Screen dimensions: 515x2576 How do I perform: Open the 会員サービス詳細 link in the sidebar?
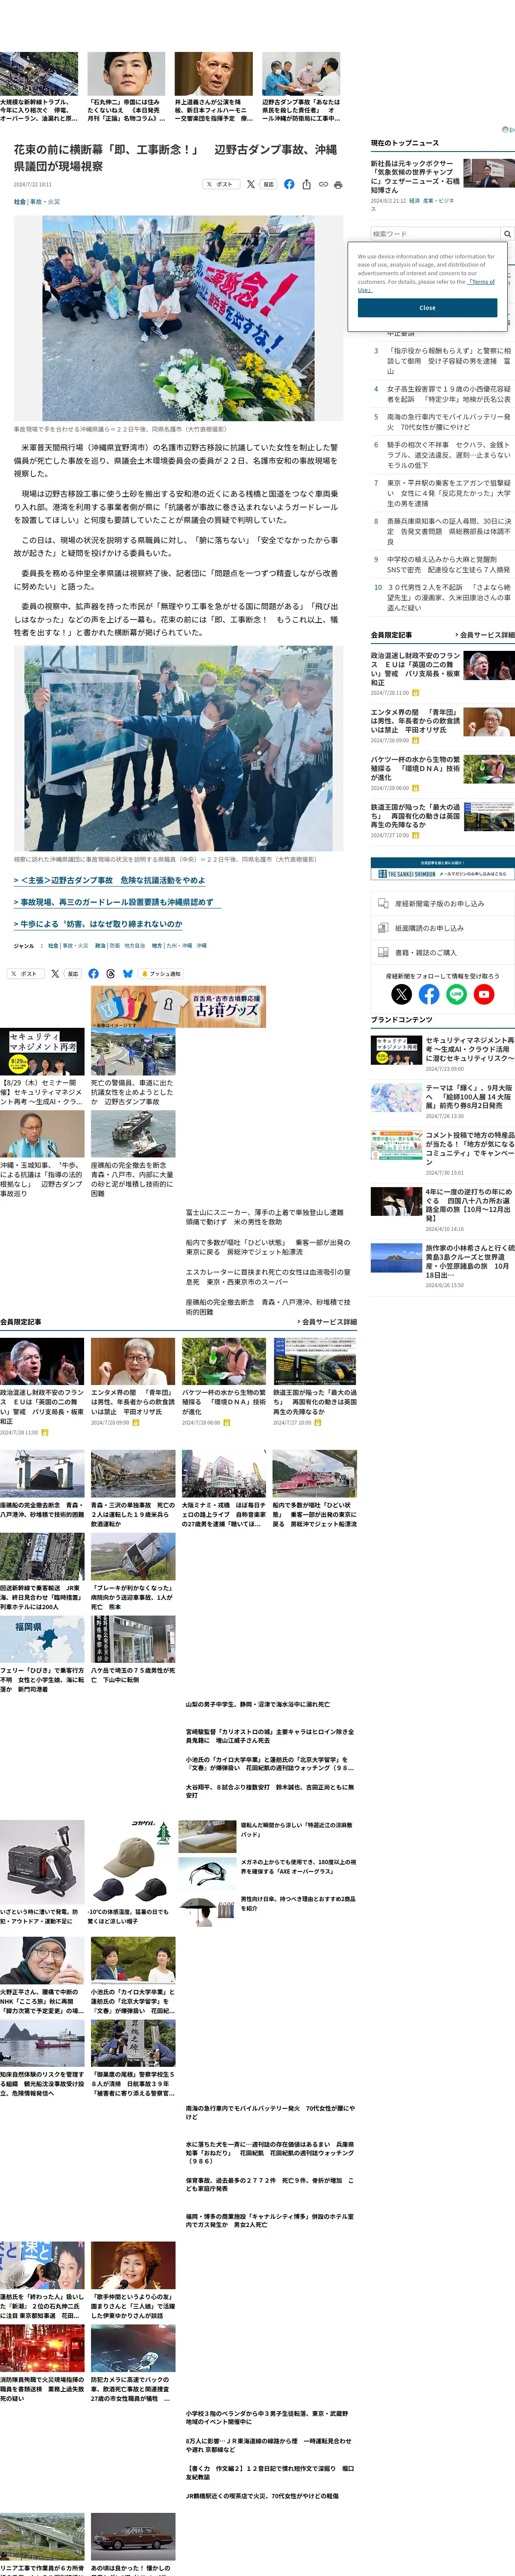[x=485, y=635]
